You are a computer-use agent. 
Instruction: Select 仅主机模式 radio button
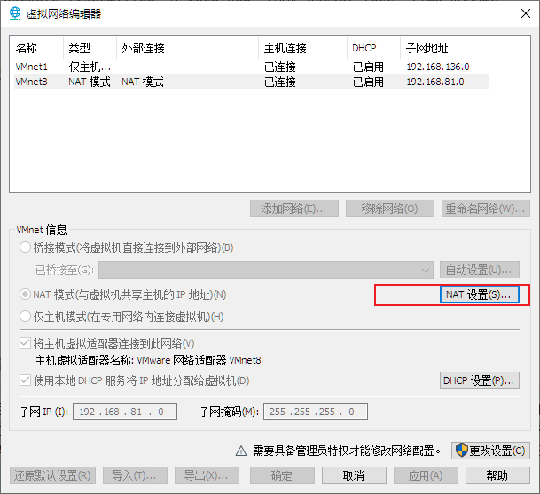(25, 317)
